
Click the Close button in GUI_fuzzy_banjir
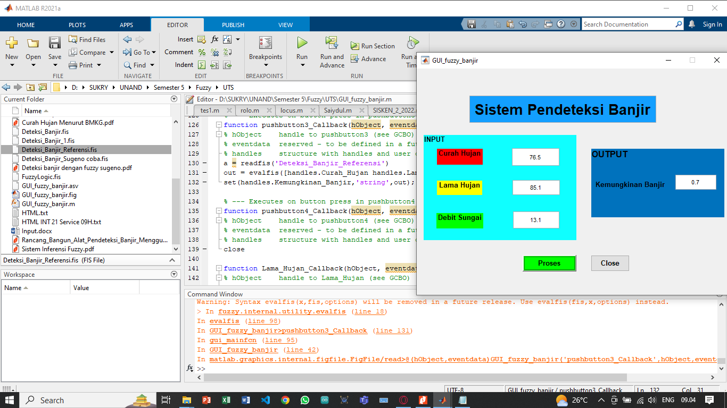610,263
